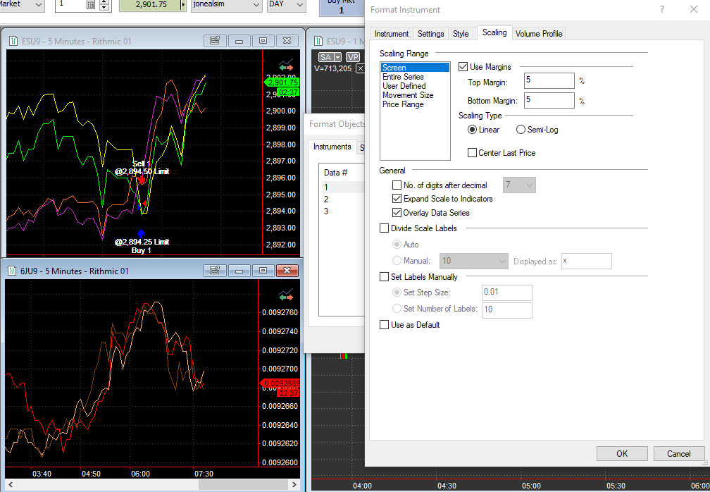Maximize the ESU9 5 Minutes chart window
Screen dimensions: 710x492
(263, 41)
